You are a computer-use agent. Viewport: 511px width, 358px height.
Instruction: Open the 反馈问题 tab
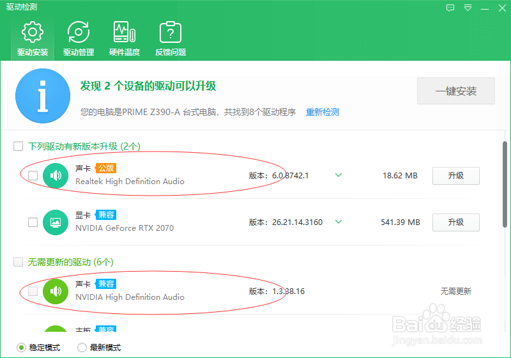point(171,38)
